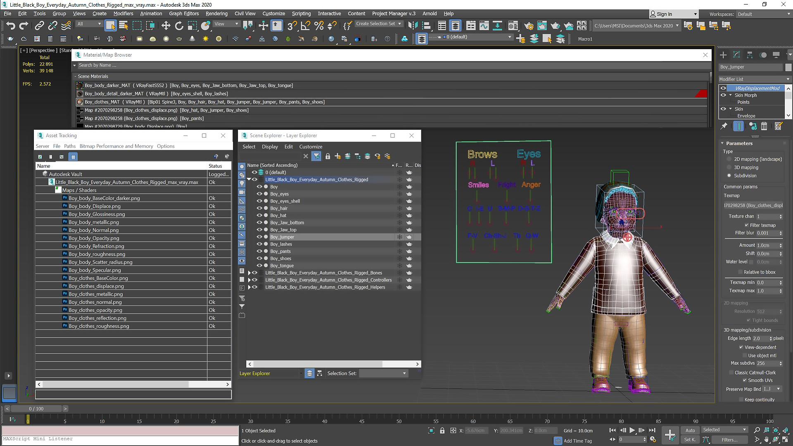Collapse the Parameters rollout
Viewport: 793px width, 446px height.
722,143
